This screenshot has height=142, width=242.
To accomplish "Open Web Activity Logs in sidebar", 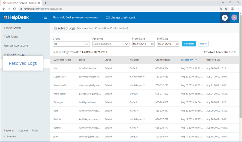I will click(x=14, y=54).
